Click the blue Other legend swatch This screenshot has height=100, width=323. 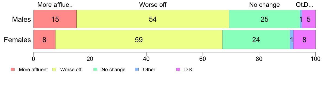click(x=137, y=70)
